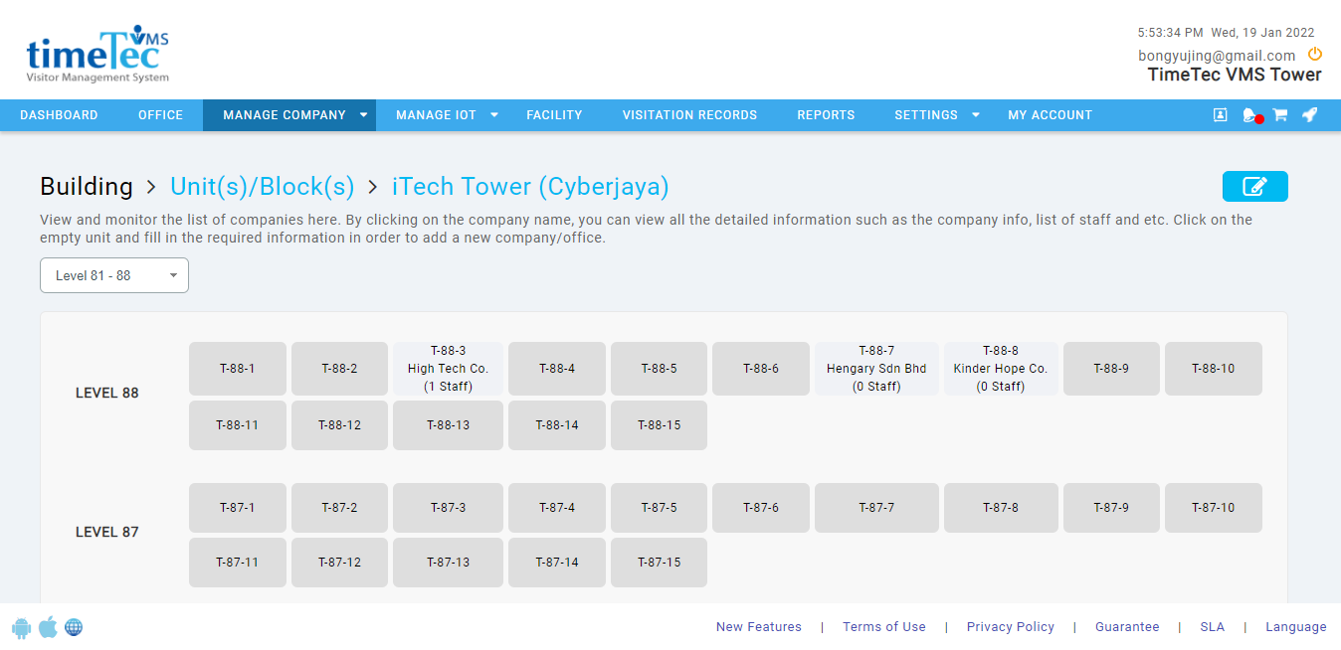
Task: Click the Android app icon
Action: click(22, 627)
